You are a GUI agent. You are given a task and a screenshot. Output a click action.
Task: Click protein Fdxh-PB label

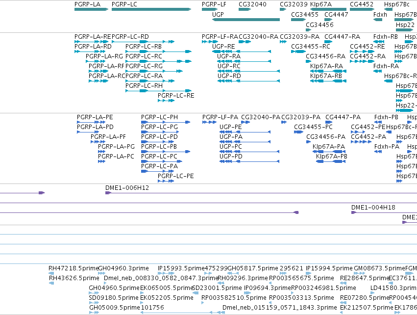click(x=386, y=117)
